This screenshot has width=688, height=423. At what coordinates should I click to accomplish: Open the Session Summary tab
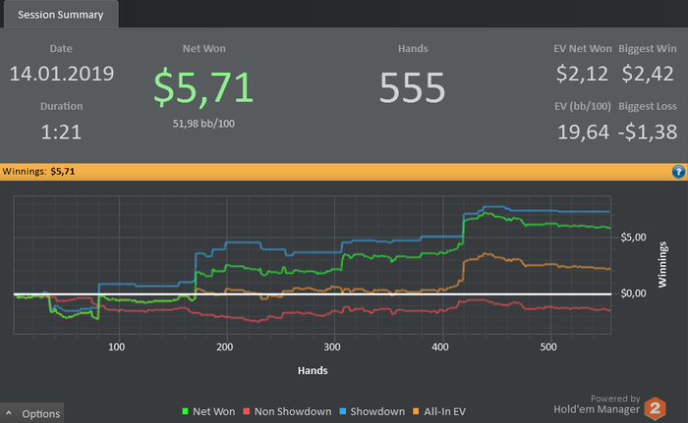point(61,15)
